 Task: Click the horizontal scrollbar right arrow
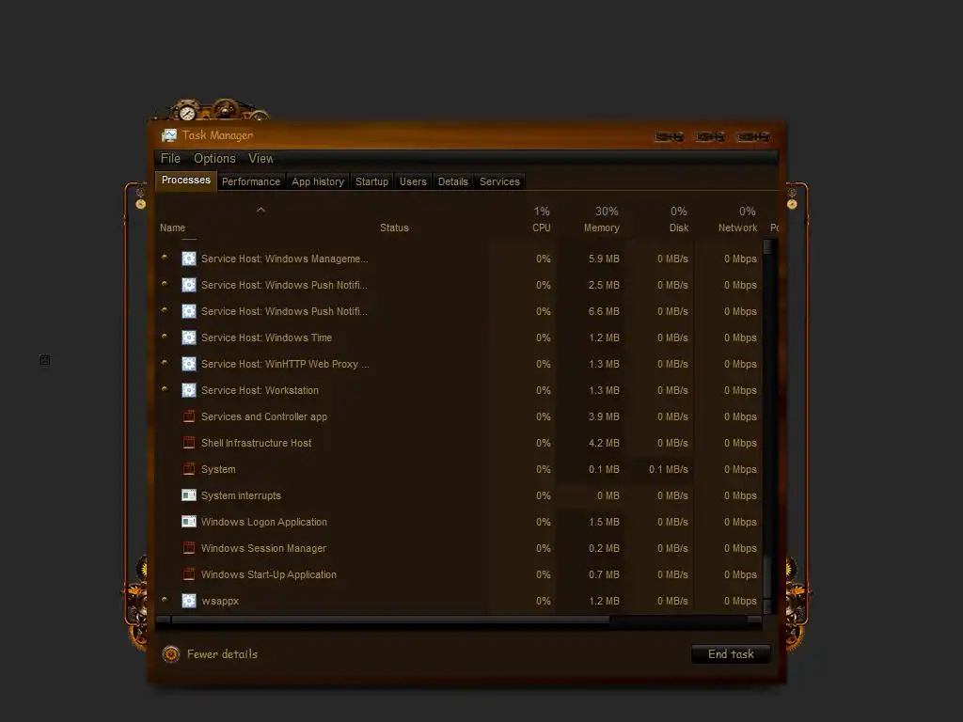(755, 620)
